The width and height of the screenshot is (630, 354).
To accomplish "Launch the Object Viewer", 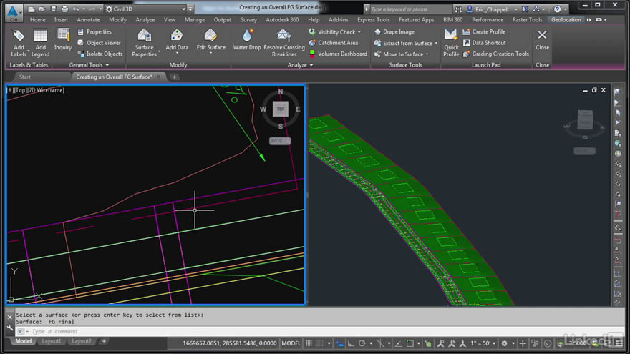I will coord(99,42).
